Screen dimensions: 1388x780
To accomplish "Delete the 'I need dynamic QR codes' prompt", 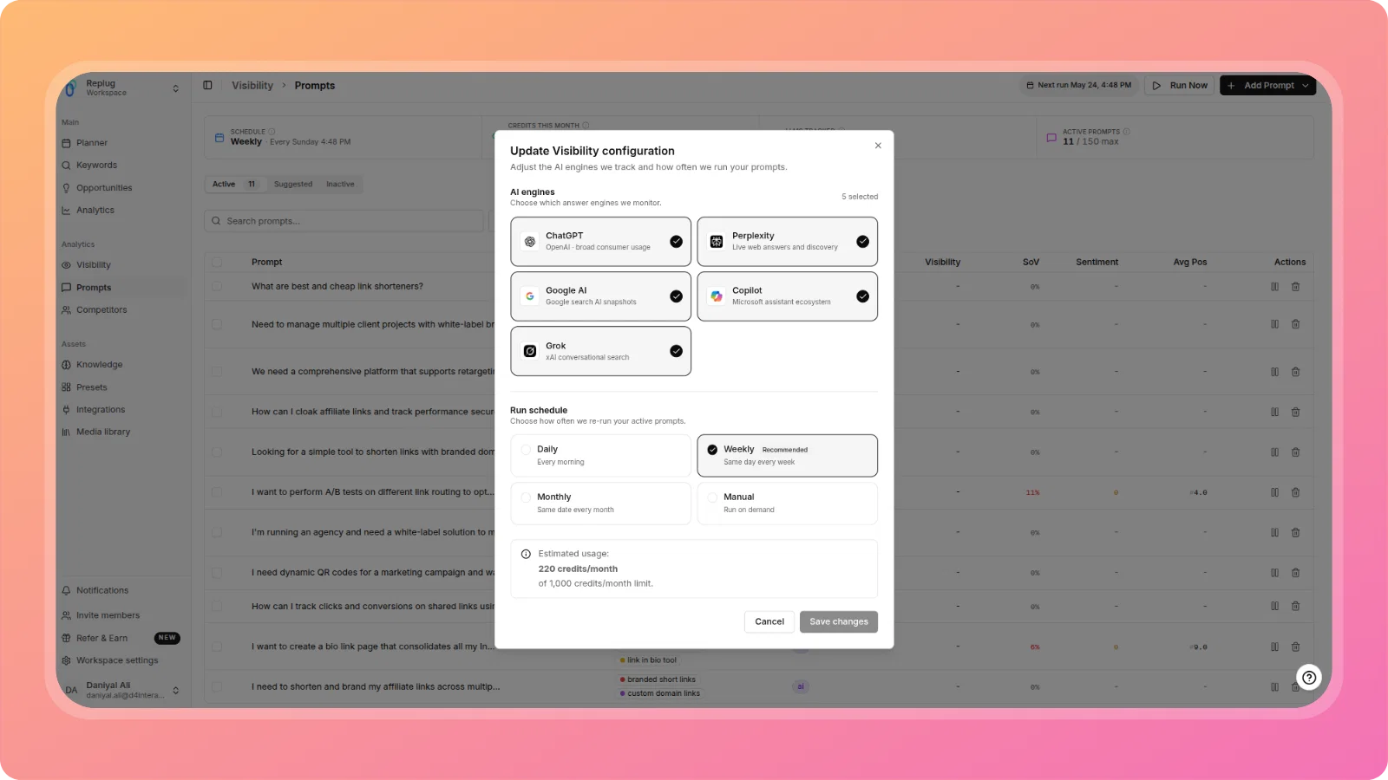I will 1295,573.
